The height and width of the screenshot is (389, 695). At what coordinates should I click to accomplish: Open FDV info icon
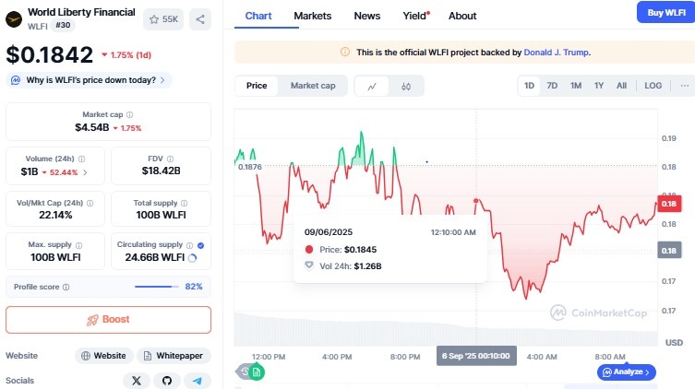170,159
